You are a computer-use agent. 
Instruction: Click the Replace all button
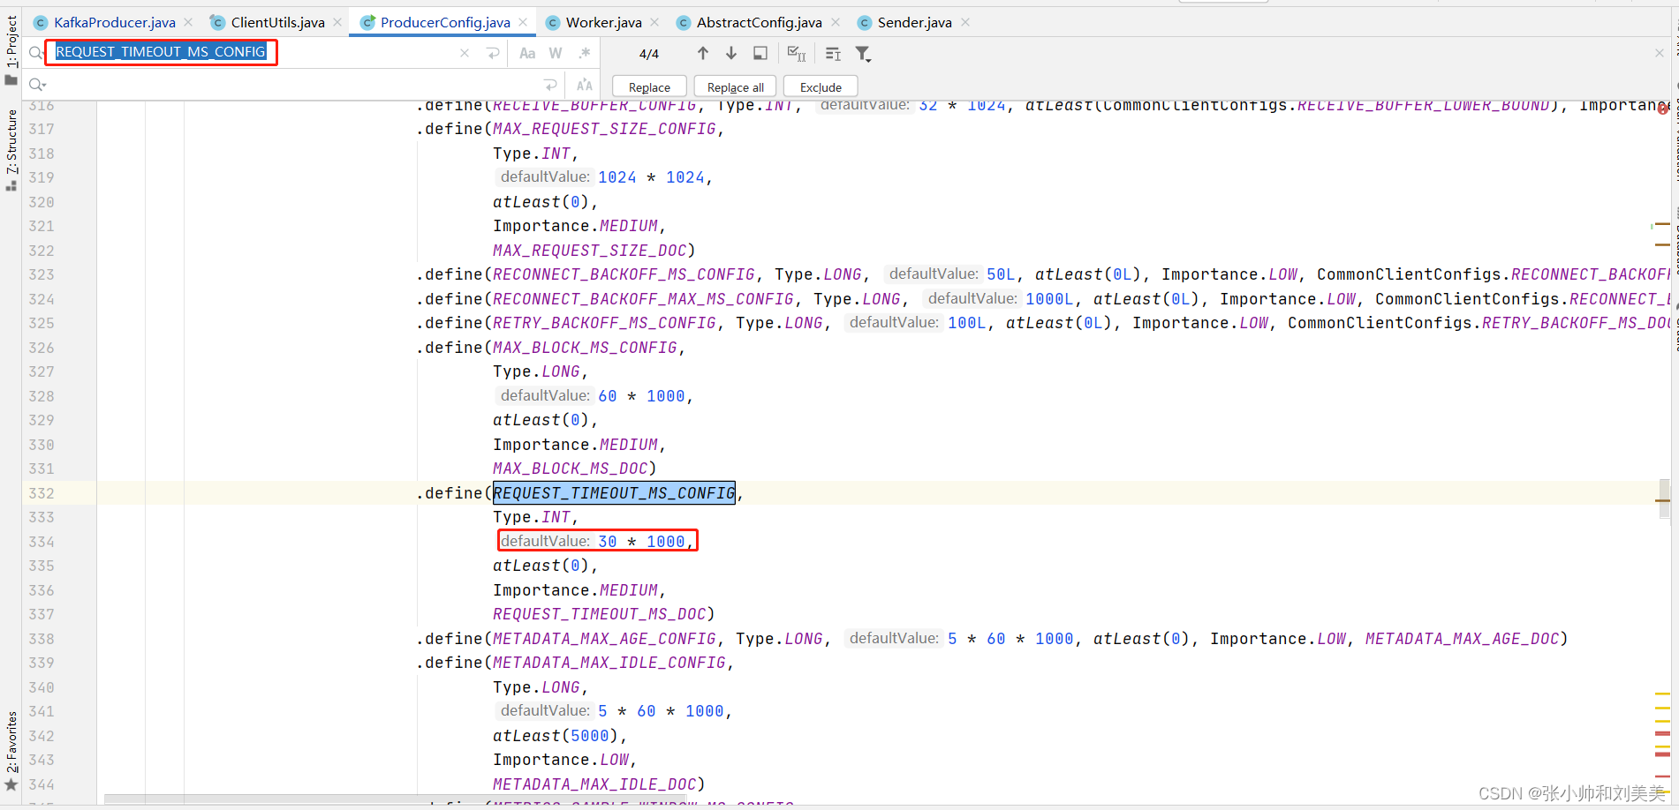coord(735,86)
